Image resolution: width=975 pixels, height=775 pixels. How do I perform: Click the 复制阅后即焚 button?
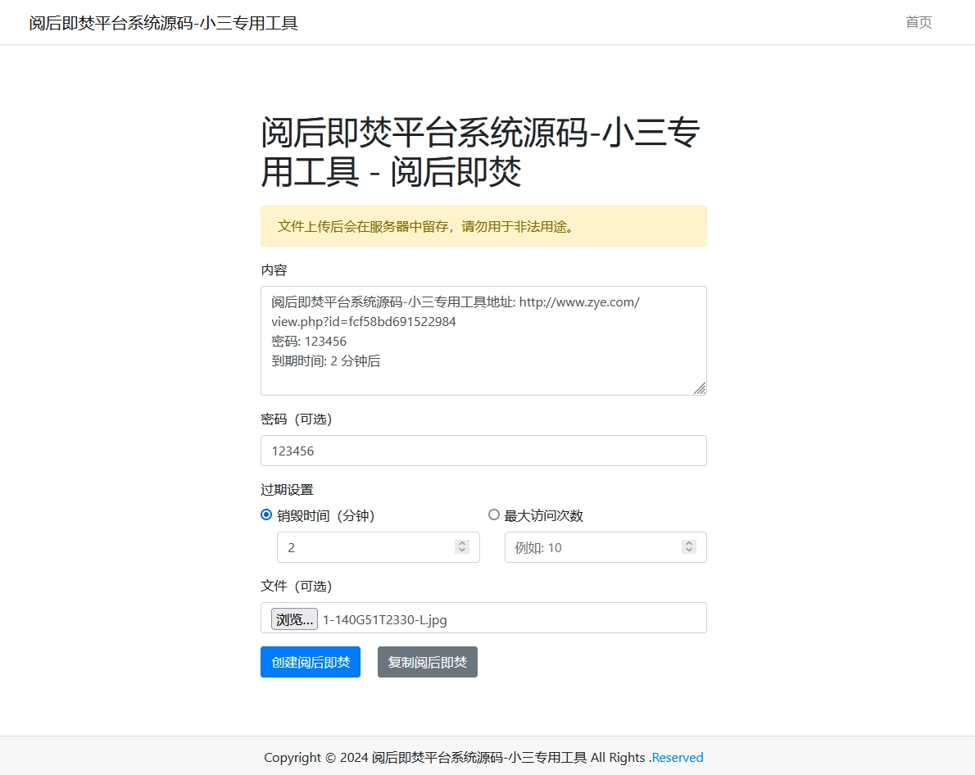point(427,662)
